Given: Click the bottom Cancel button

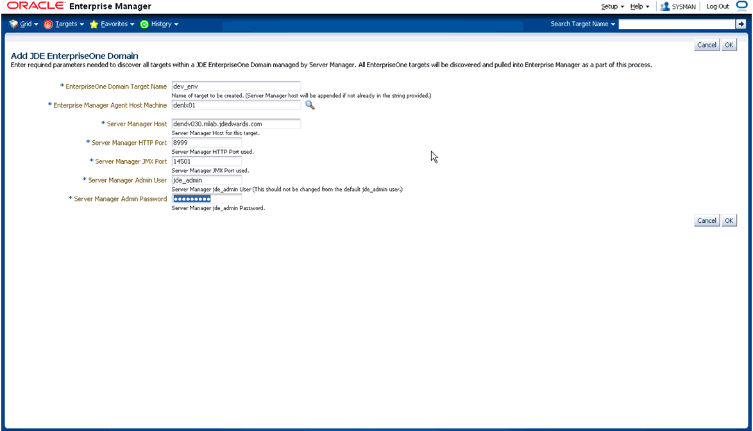Looking at the screenshot, I should (706, 220).
